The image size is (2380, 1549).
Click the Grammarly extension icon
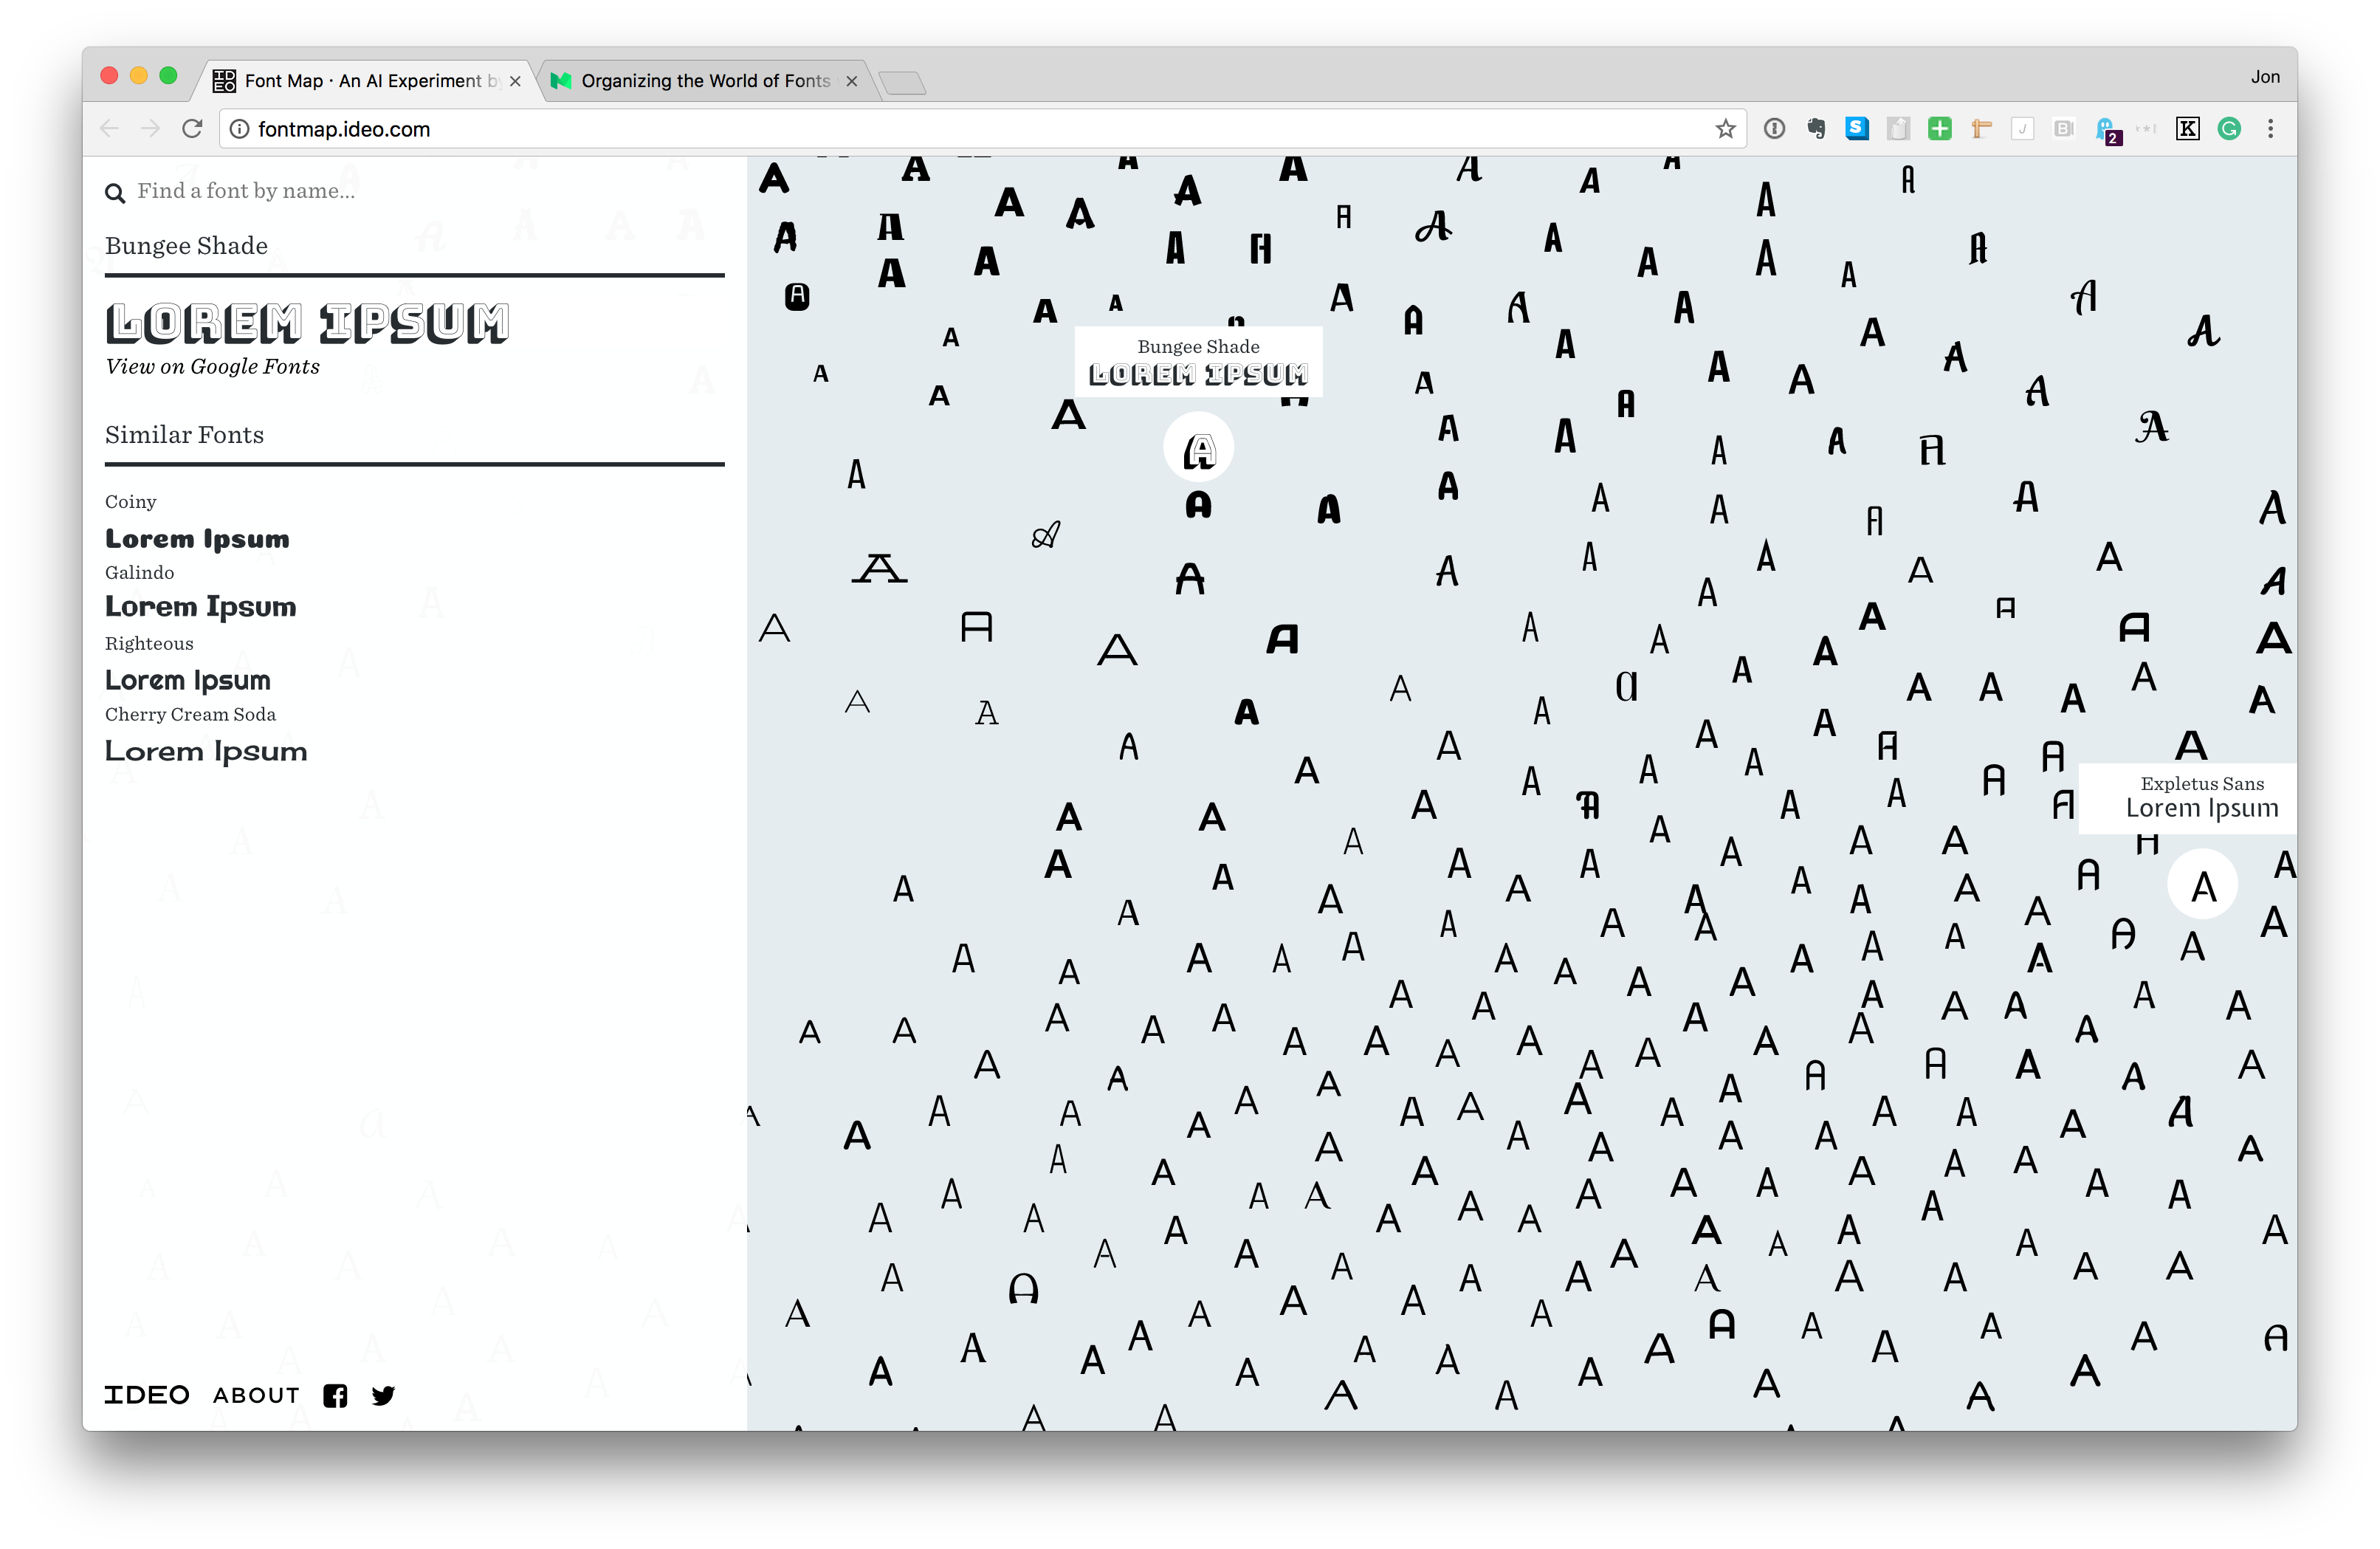2229,129
